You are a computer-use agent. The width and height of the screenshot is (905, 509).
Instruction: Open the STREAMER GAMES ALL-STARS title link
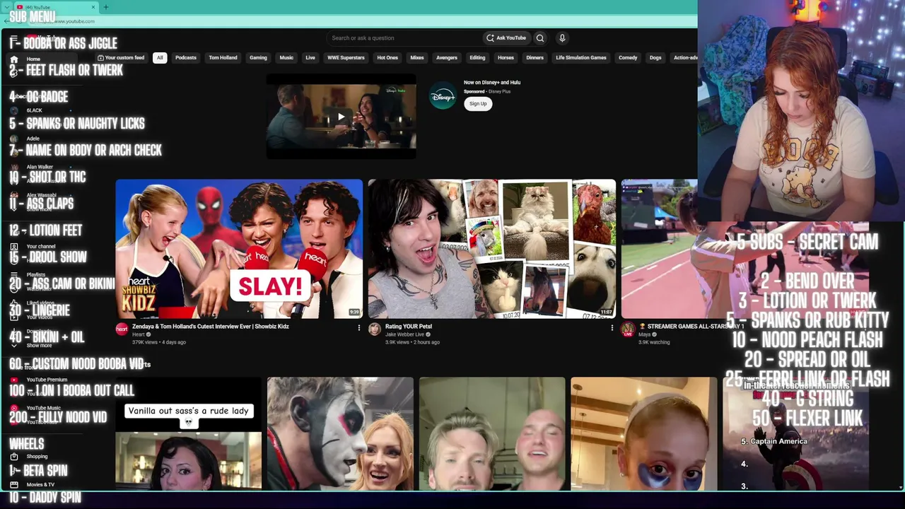(691, 327)
